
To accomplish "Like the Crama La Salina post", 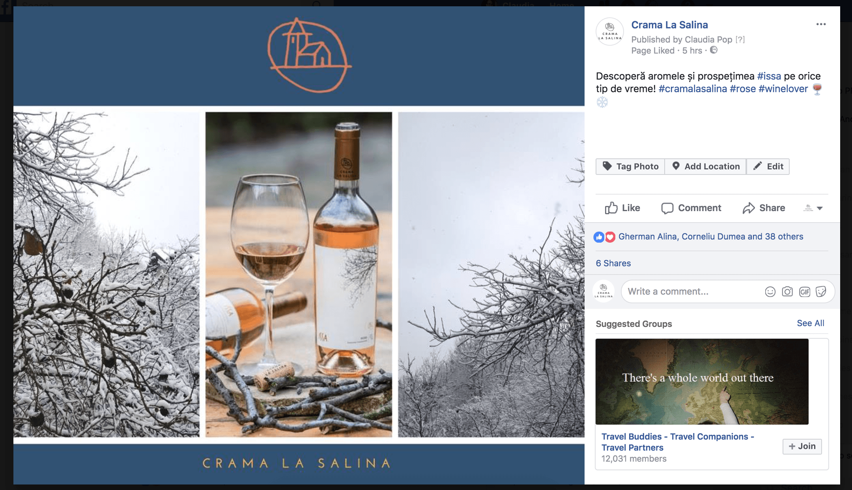I will pyautogui.click(x=622, y=208).
